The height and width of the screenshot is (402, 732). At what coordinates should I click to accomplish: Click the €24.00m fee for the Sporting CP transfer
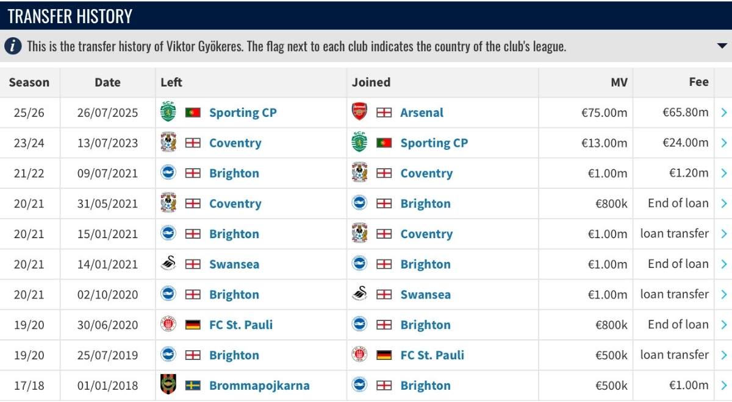point(686,143)
